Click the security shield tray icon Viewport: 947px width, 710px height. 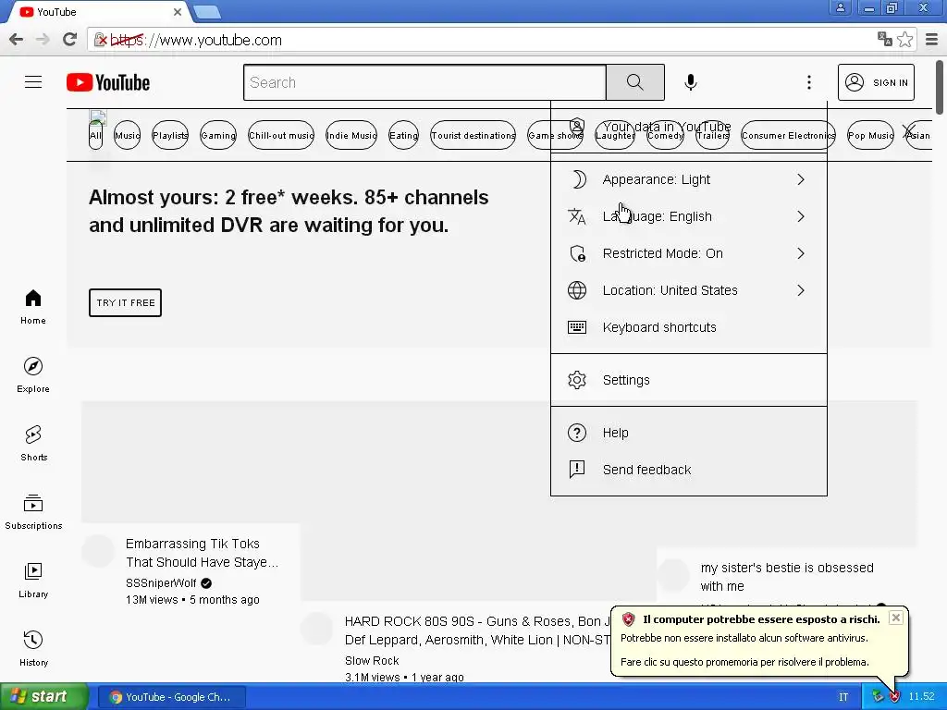click(x=894, y=697)
